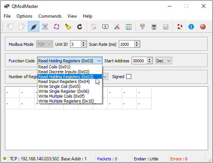Click into the Start Address field showing 30000
This screenshot has width=213, height=163.
tap(139, 61)
